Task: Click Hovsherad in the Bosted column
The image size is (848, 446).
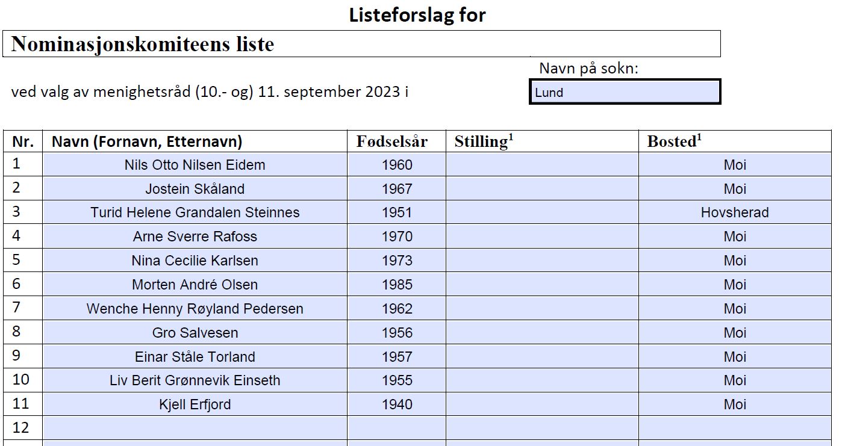Action: coord(735,212)
